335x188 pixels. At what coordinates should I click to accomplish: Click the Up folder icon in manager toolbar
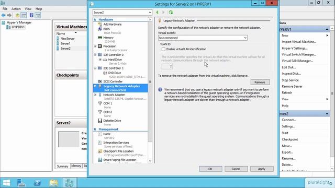[17, 15]
